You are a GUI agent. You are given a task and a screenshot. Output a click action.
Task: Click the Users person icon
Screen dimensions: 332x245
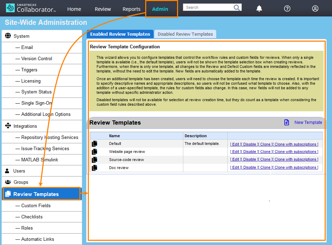click(x=8, y=171)
